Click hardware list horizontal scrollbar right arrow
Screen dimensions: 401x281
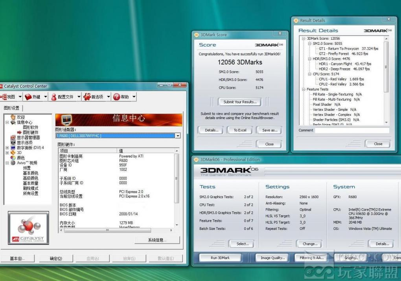(171, 230)
